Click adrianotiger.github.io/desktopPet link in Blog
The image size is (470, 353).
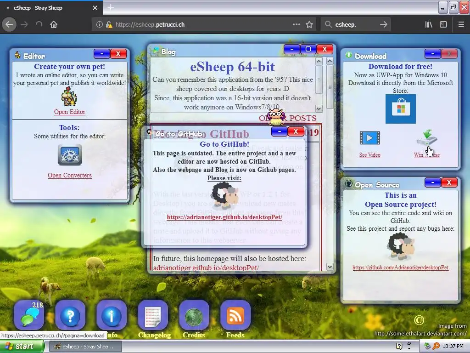(x=206, y=268)
